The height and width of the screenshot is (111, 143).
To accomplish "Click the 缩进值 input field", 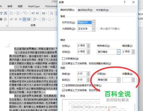I will tap(127, 52).
